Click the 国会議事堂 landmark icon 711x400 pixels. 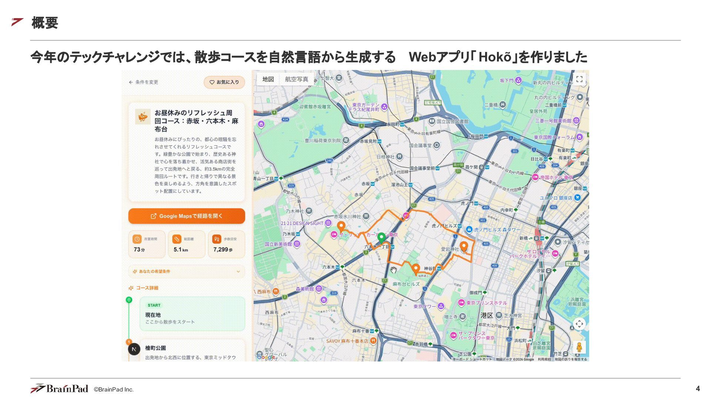coord(437,145)
